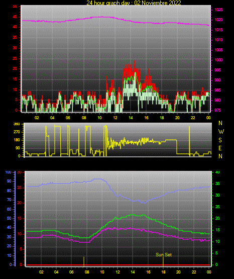Click 45 on the red wind axis
This screenshot has width=234, height=279.
tap(15, 17)
